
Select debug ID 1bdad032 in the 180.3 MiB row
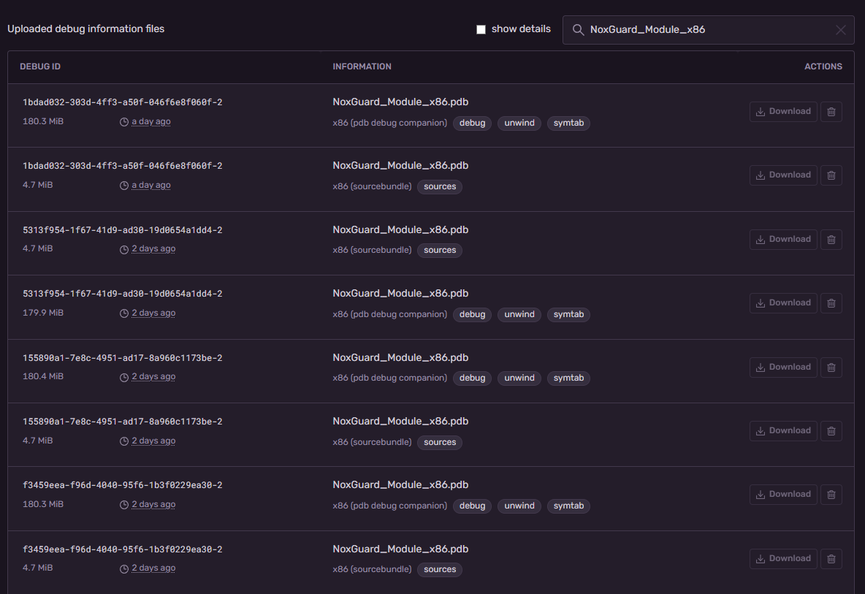tap(123, 102)
